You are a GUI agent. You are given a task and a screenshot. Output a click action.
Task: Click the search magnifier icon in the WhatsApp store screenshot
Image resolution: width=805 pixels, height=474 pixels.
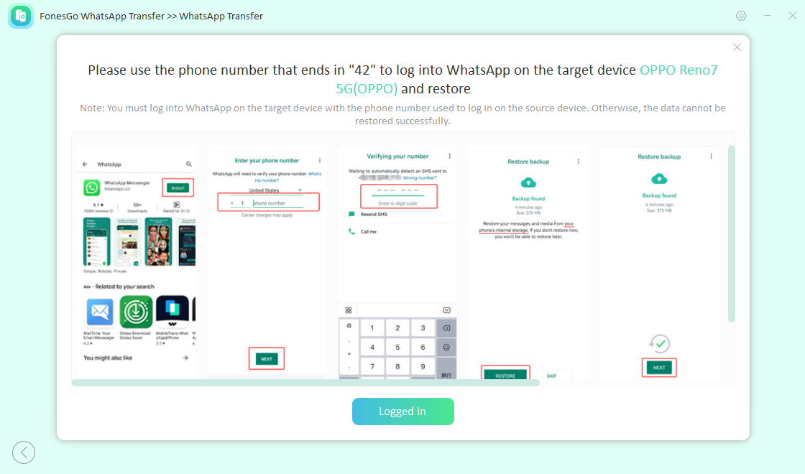click(x=189, y=164)
